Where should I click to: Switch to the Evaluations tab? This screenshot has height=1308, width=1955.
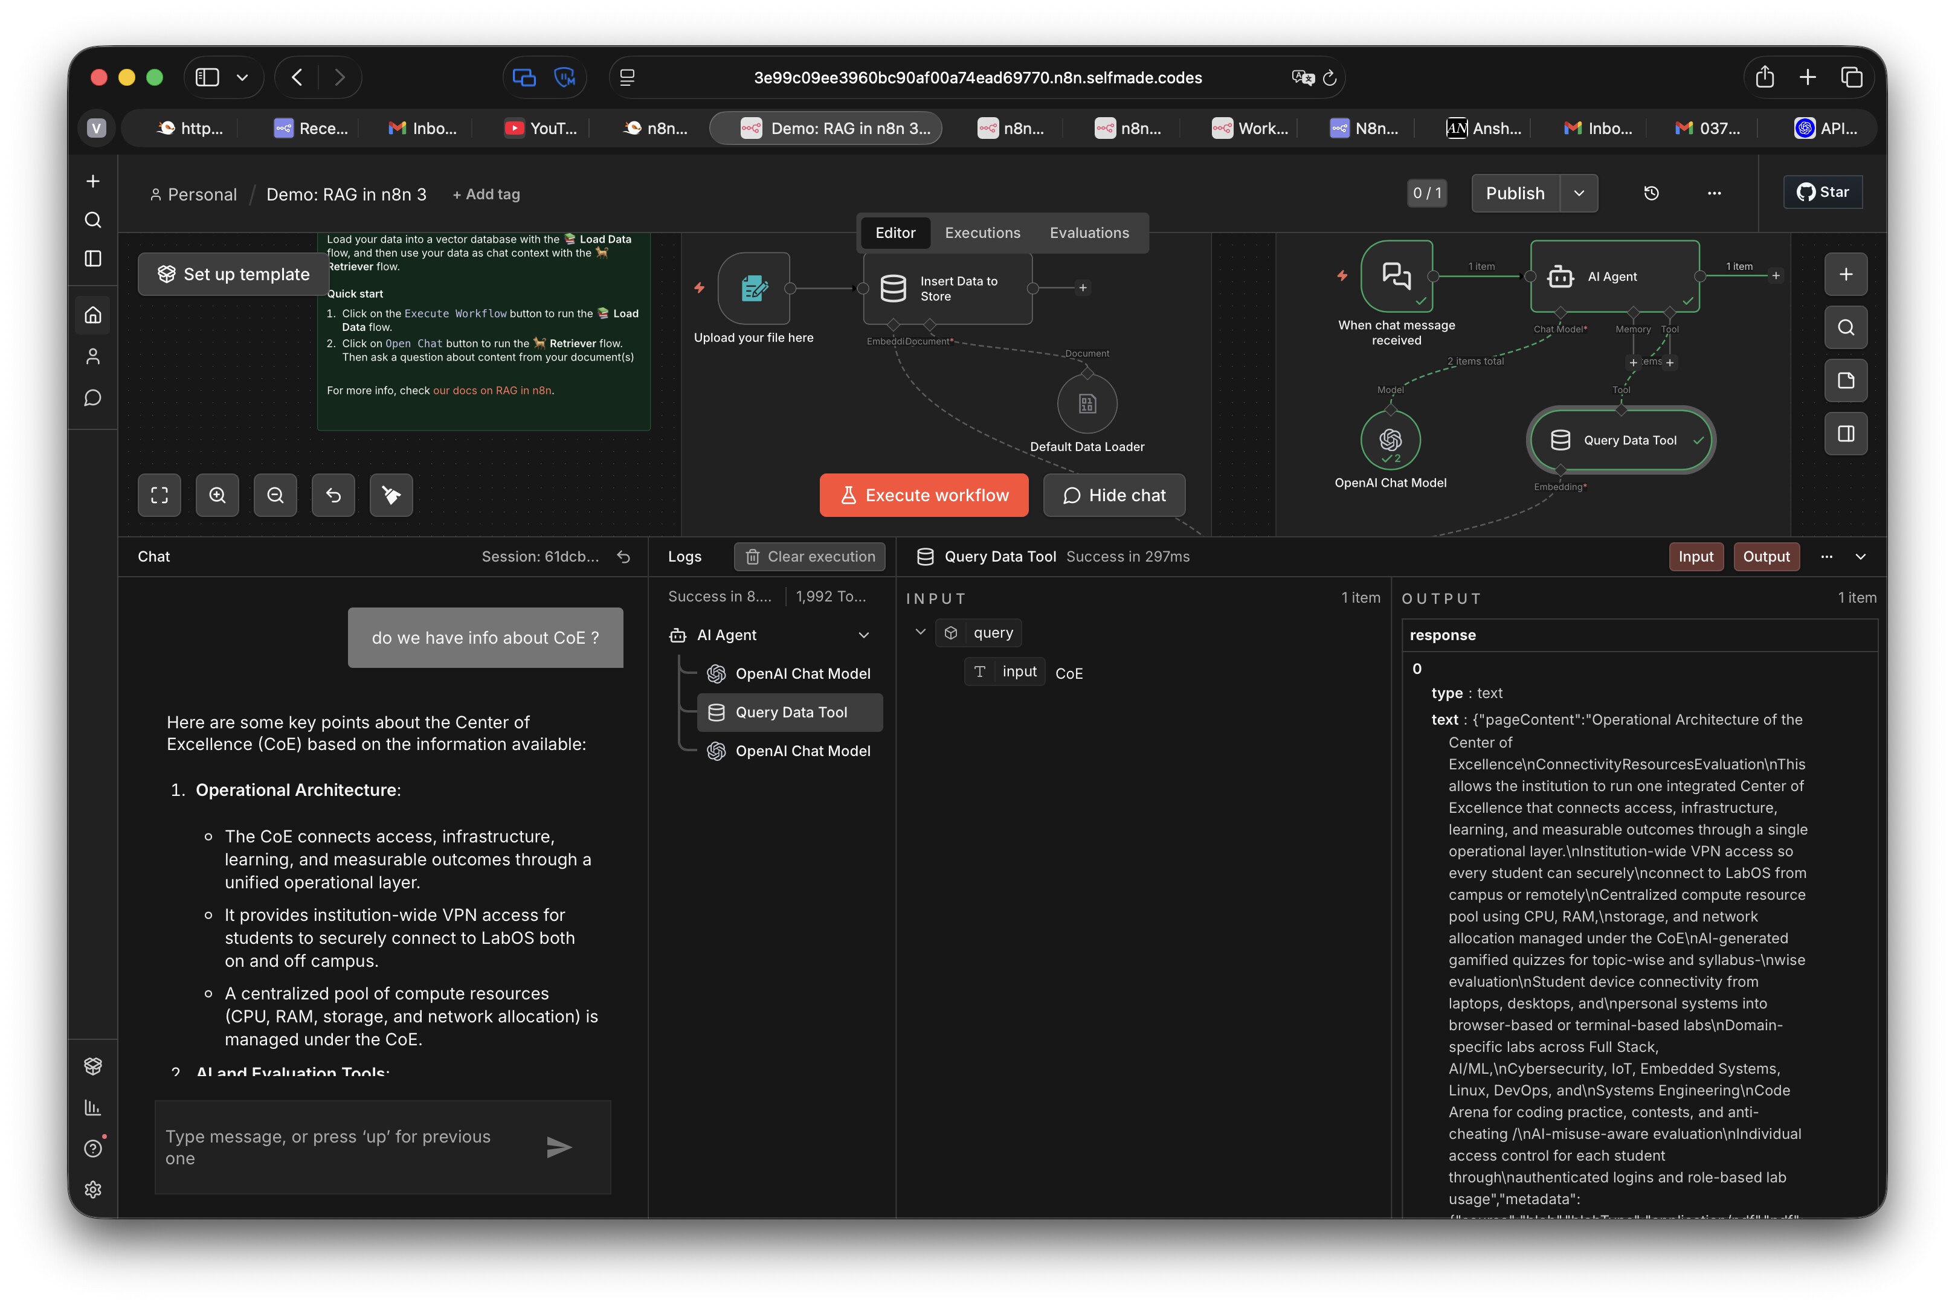point(1089,232)
